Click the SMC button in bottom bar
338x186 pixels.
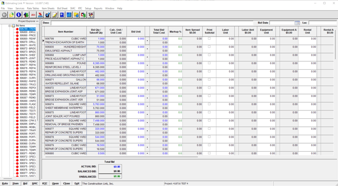pos(35,184)
